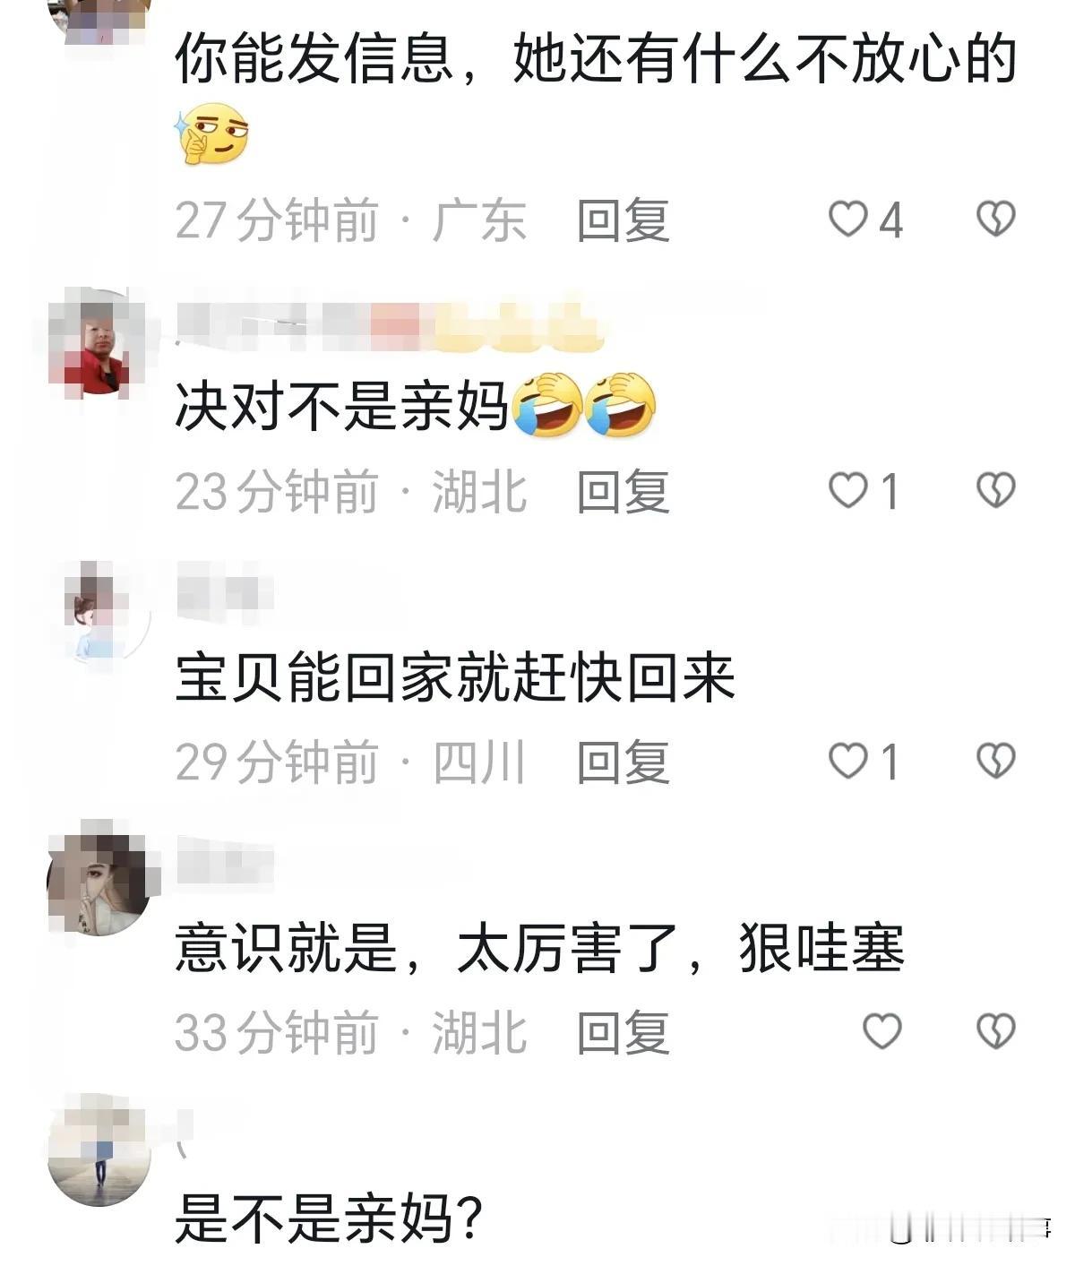Reply to the 29分钟前 Sichuan comment
Screen dimensions: 1075x1266
(623, 762)
